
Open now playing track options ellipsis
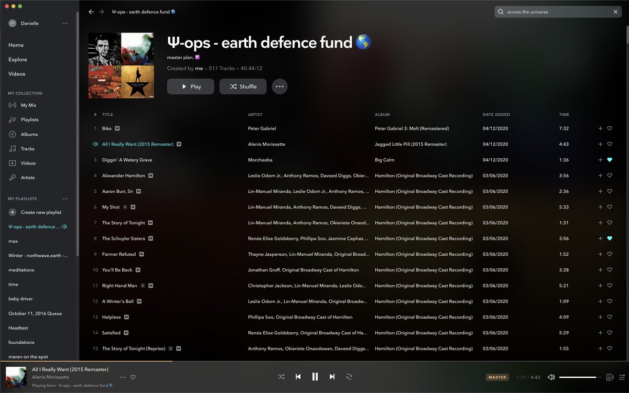[123, 377]
